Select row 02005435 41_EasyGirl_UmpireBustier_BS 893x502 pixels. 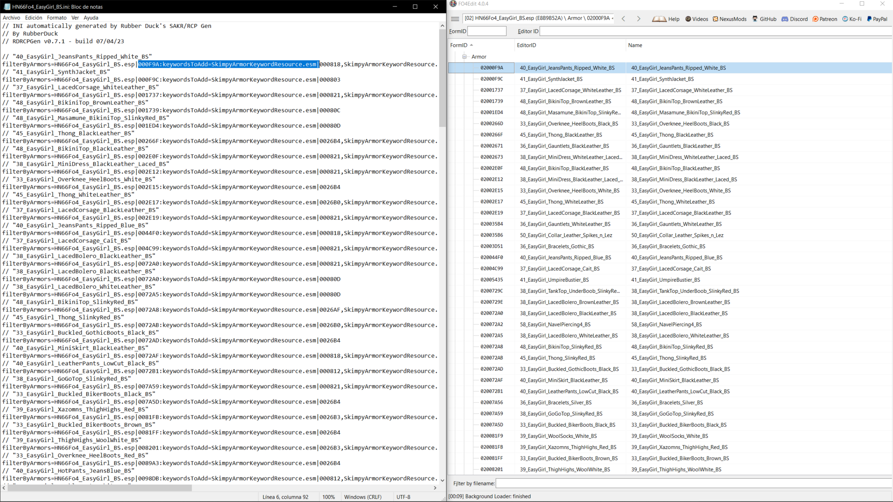coord(670,280)
